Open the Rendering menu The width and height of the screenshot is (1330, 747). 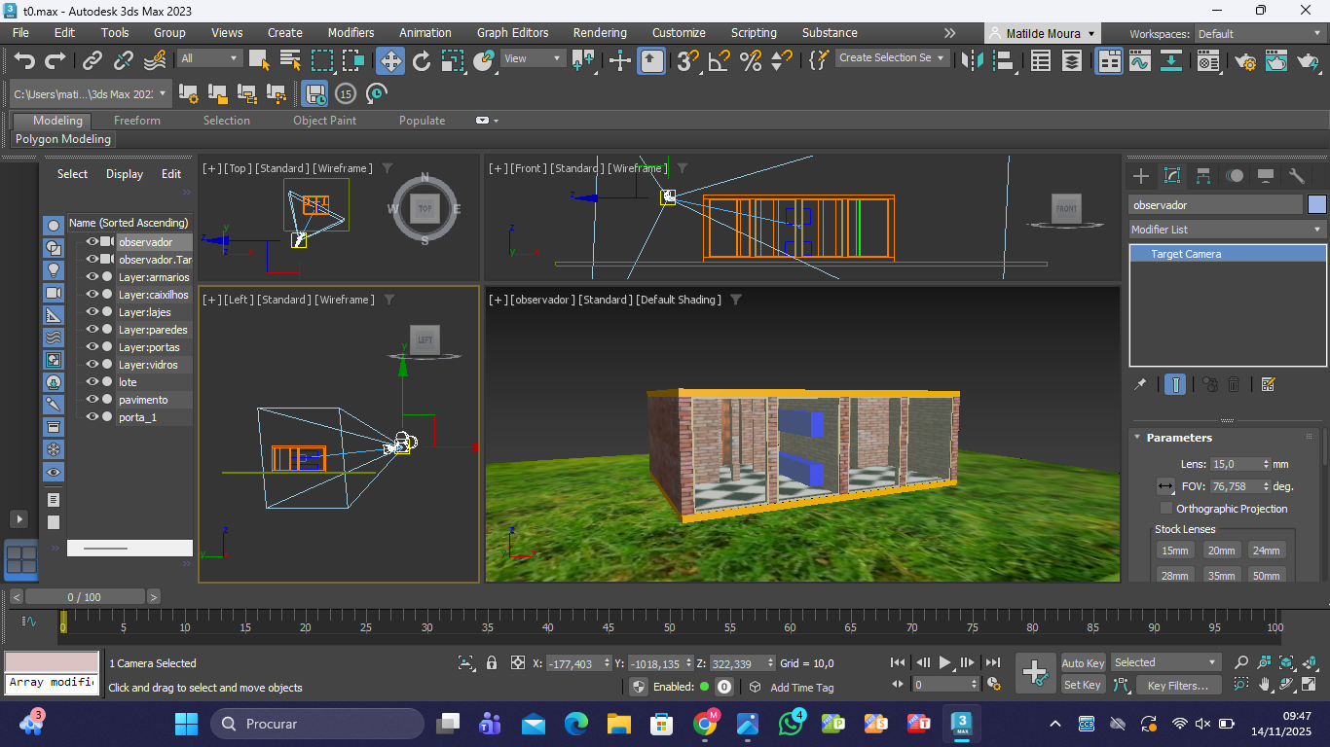pos(600,33)
